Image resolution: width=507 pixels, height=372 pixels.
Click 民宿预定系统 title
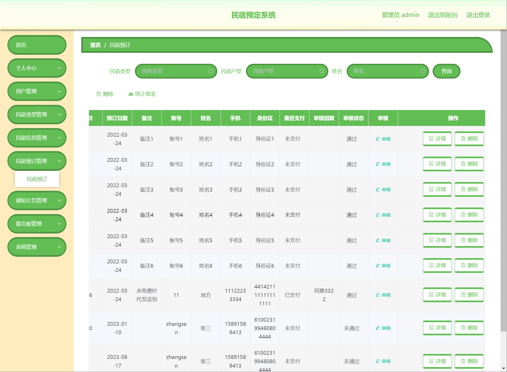(253, 15)
